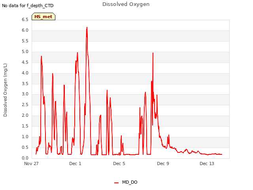Click the 3.0 y-axis tick label
This screenshot has width=253, height=190.
tap(25, 94)
